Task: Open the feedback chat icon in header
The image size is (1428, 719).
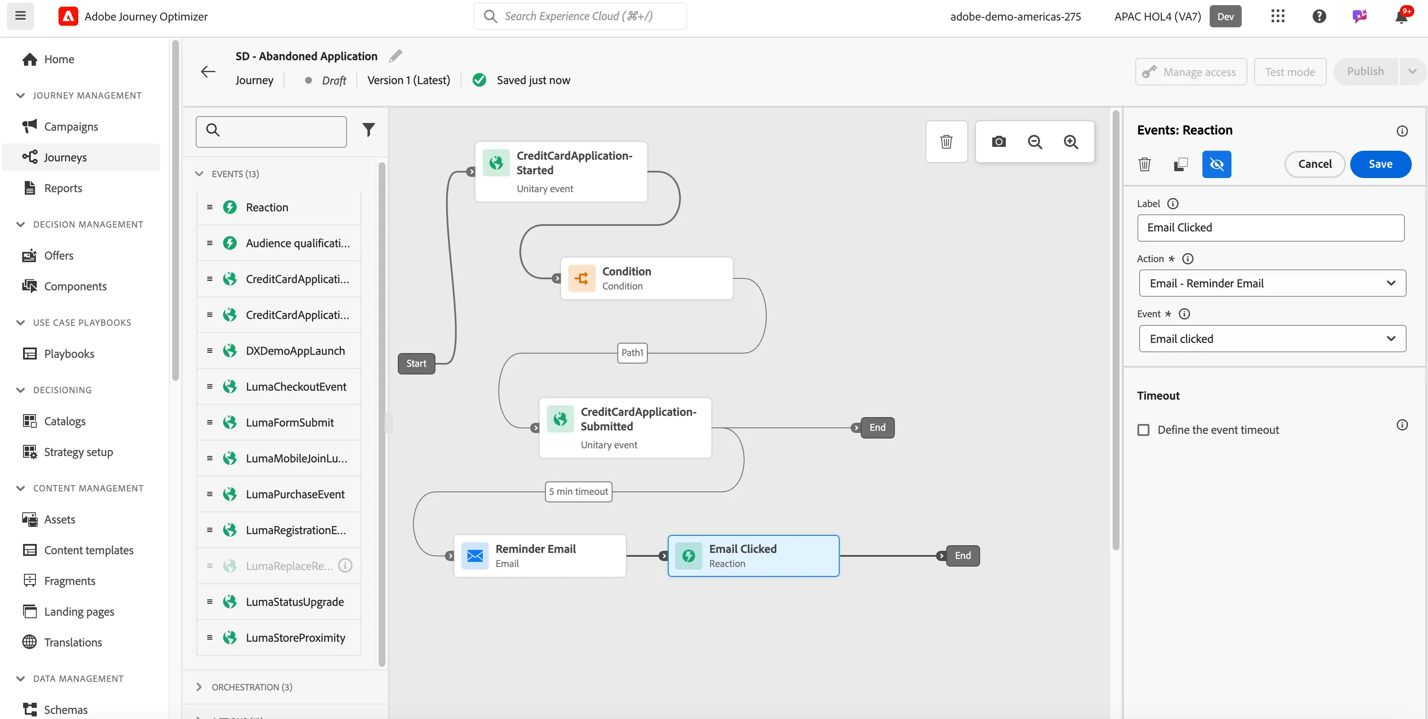Action: (1359, 16)
